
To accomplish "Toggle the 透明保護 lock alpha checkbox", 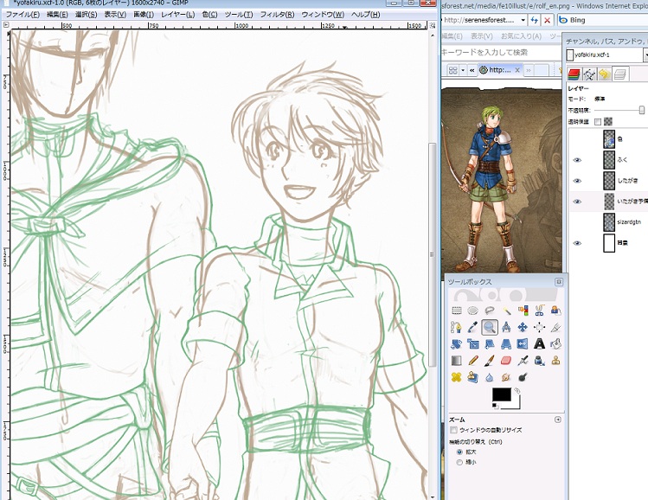I will (598, 121).
